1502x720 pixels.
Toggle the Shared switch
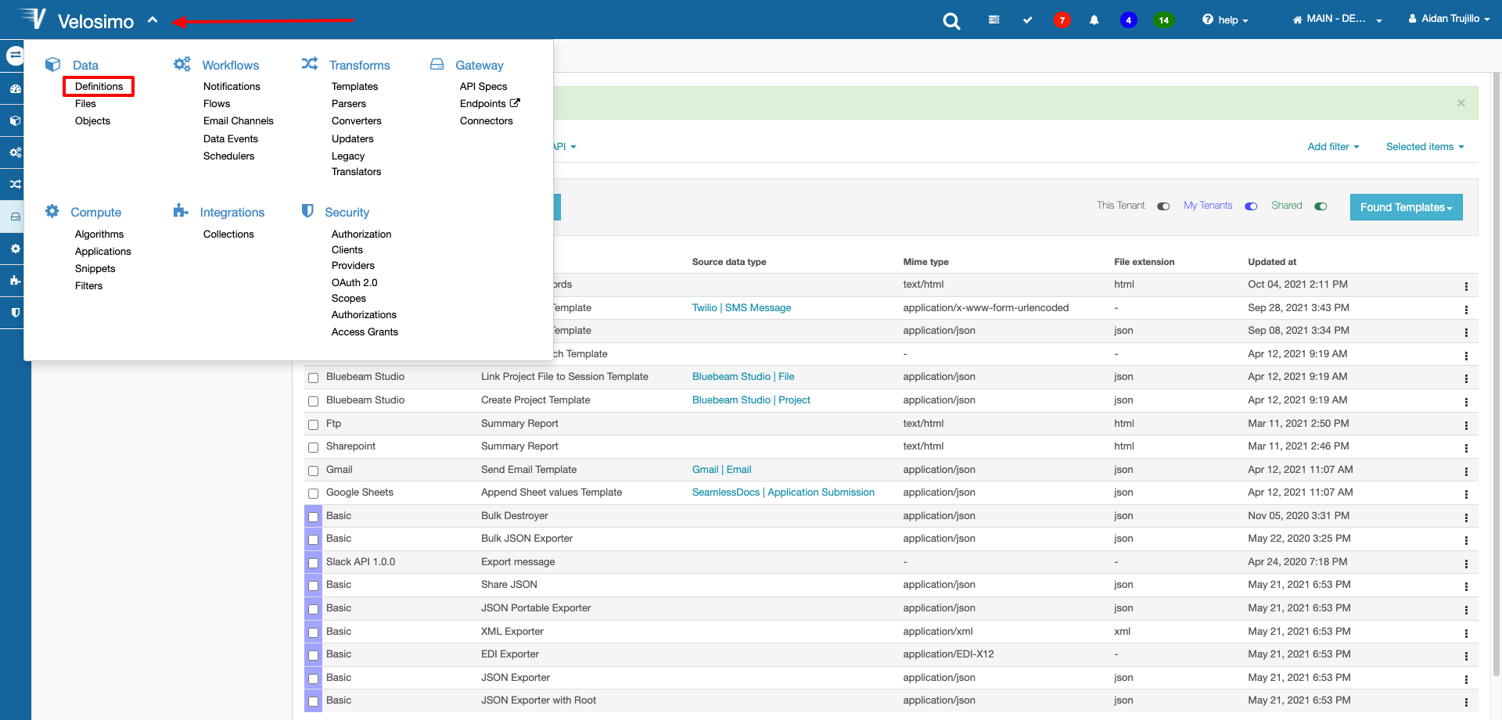tap(1321, 206)
